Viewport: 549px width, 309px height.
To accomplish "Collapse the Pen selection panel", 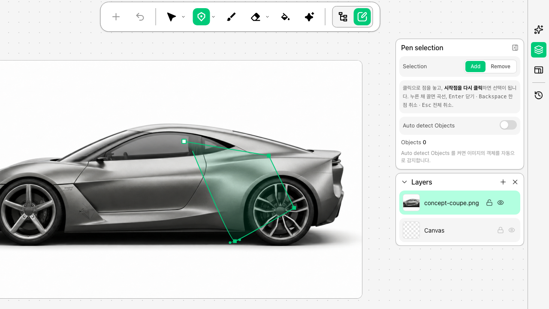I will tap(515, 48).
